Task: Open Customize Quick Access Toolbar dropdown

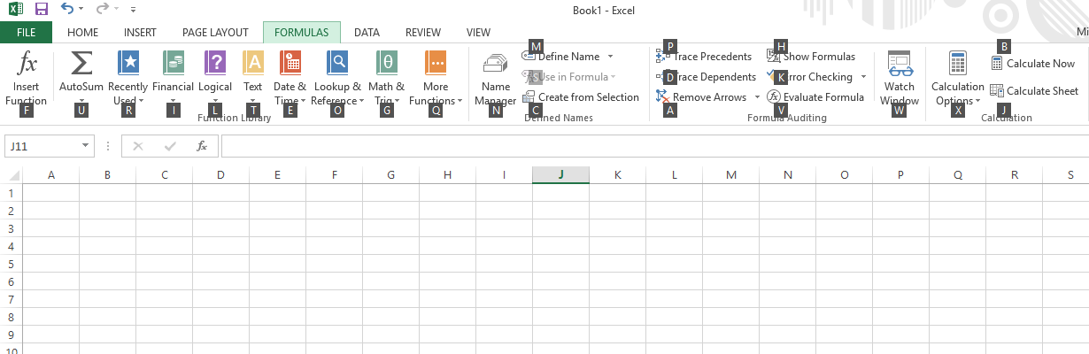Action: pyautogui.click(x=133, y=9)
